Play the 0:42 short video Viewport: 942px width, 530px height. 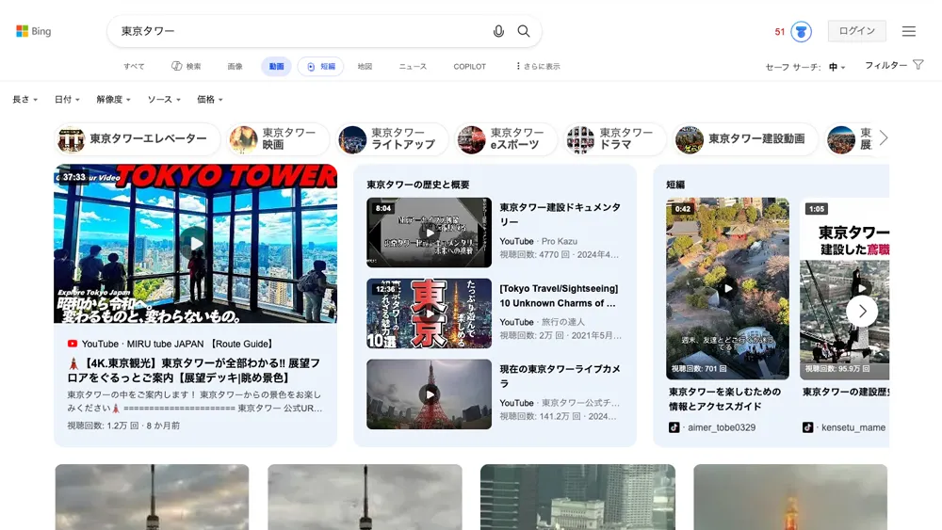pyautogui.click(x=727, y=289)
